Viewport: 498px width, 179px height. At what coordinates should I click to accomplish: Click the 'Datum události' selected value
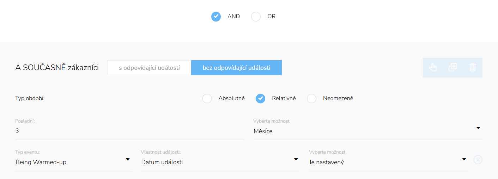[x=162, y=162]
